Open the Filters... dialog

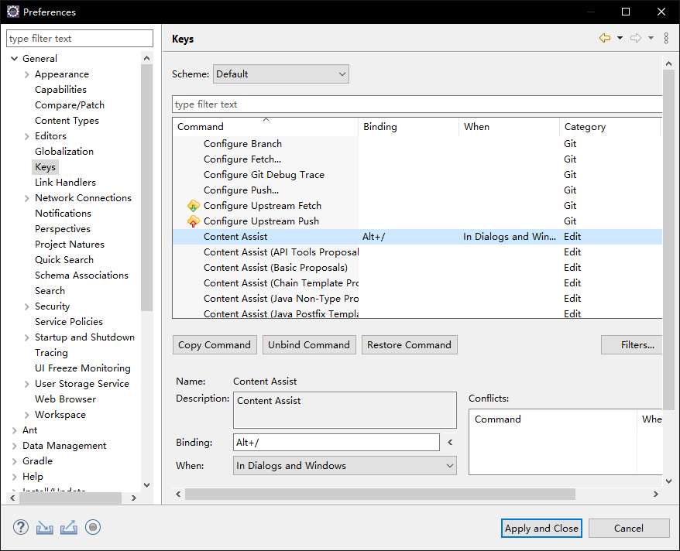[632, 345]
